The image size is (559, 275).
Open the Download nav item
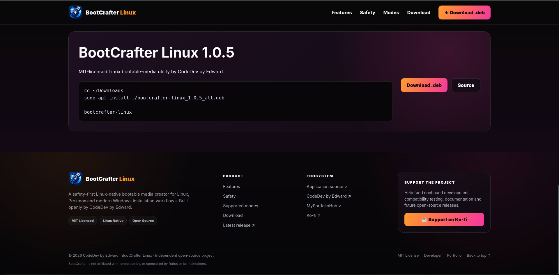coord(419,12)
